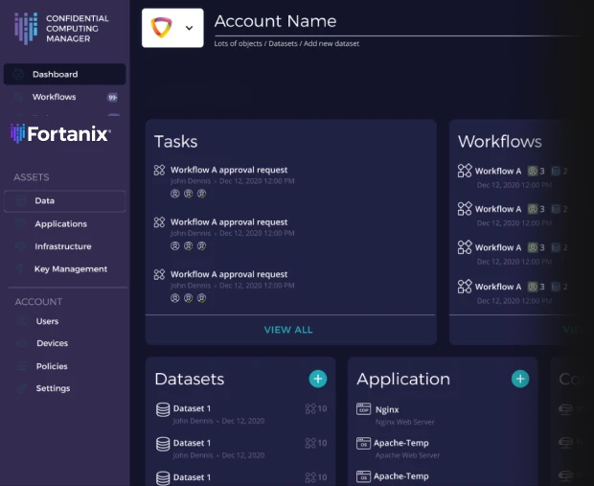This screenshot has width=594, height=486.
Task: Click the Fortanix logo
Action: (x=60, y=133)
